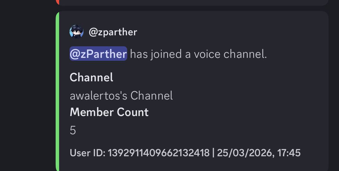
Task: Click the member count value 5
Action: [x=73, y=130]
